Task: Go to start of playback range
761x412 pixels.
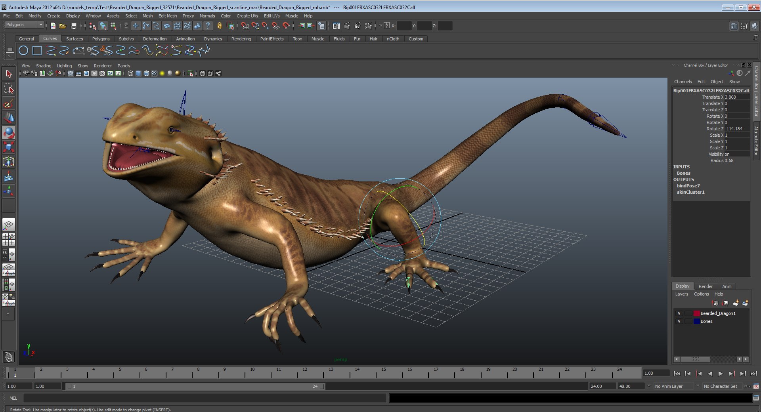Action: click(x=677, y=374)
